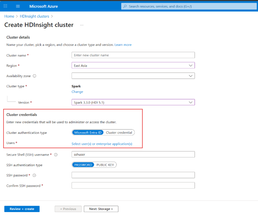Go to HDInsight clusters breadcrumb
258x218 pixels.
[x=35, y=16]
